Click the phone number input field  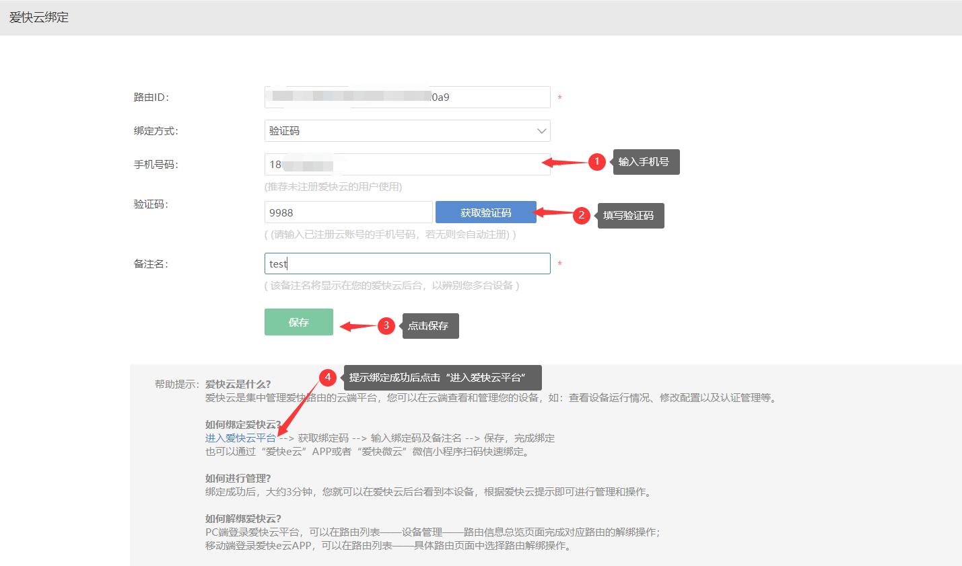point(407,163)
